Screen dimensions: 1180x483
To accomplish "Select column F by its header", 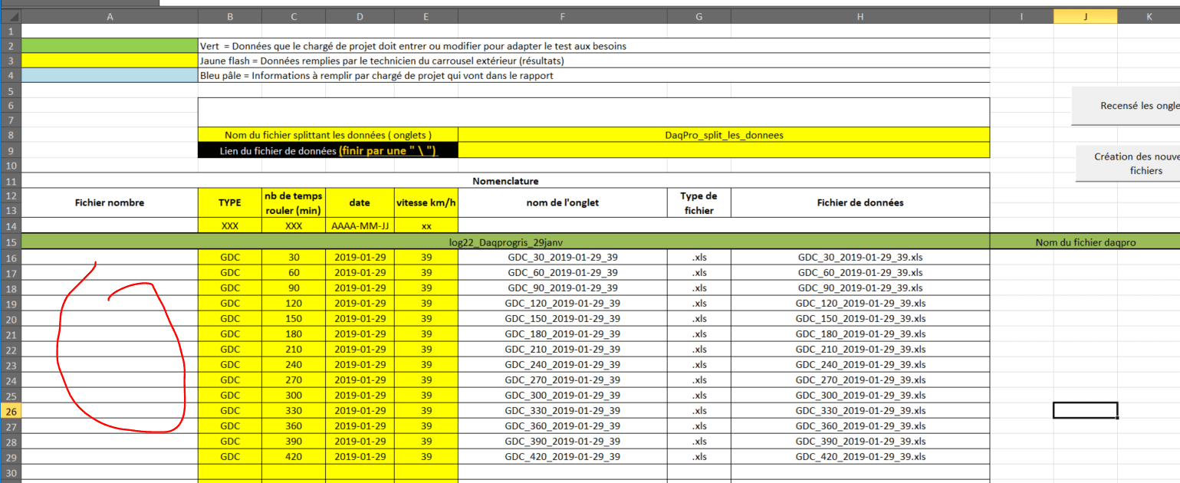I will tap(562, 16).
